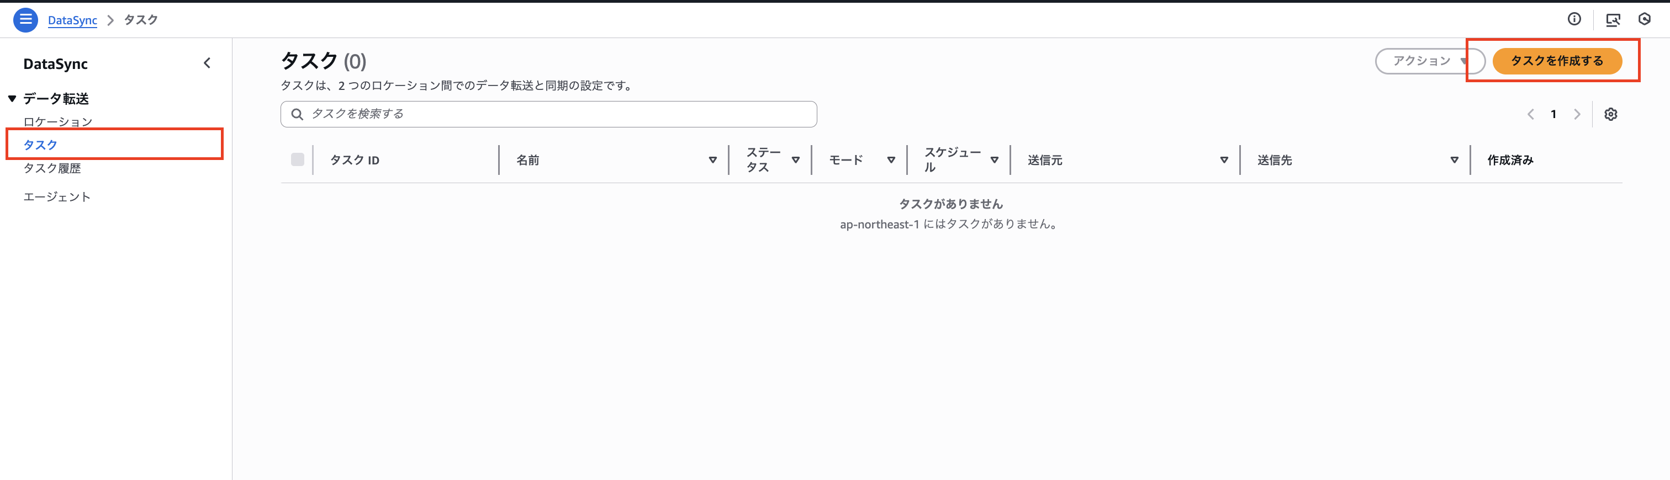Screen dimensions: 1670x480
Task: Toggle the select-all tasks checkbox
Action: pyautogui.click(x=298, y=159)
